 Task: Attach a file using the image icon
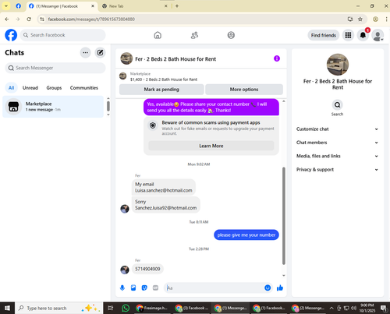(x=133, y=288)
